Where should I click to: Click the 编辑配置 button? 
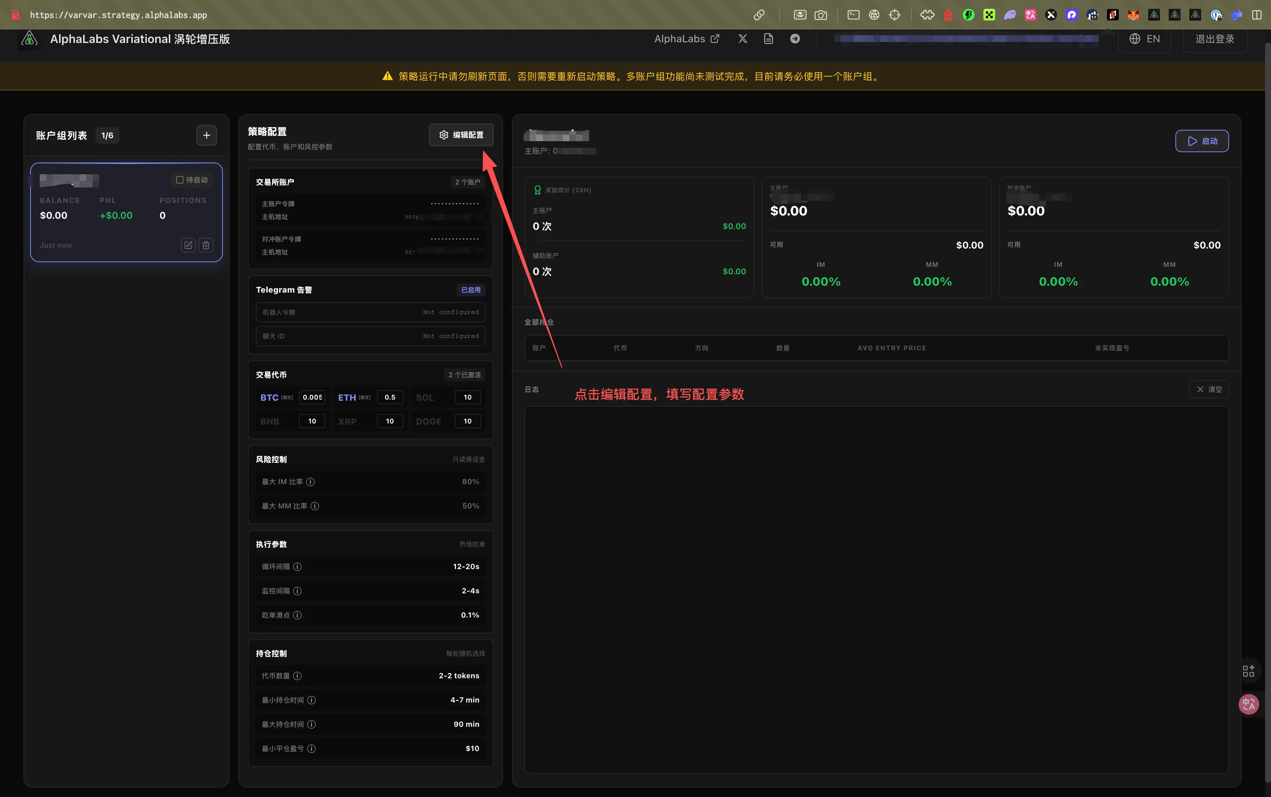click(x=461, y=135)
